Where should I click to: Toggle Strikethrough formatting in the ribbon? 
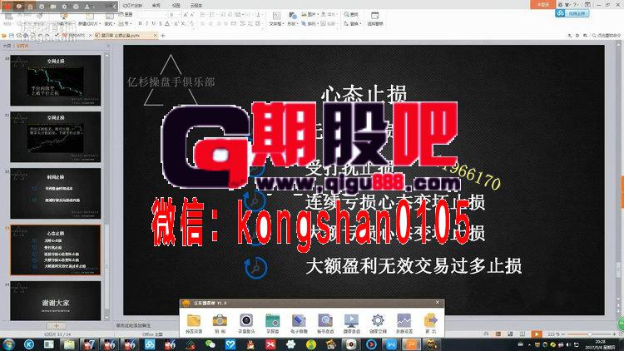pos(161,24)
